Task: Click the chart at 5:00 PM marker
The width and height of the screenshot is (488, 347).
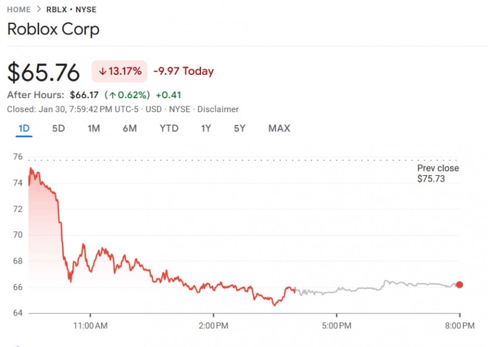Action: 337,324
